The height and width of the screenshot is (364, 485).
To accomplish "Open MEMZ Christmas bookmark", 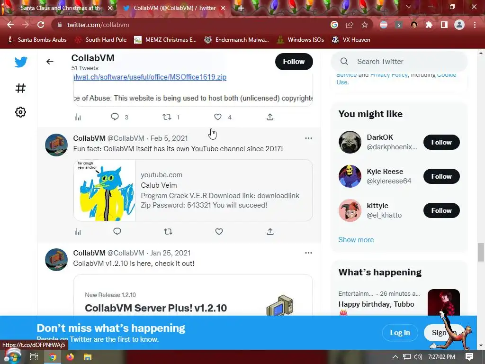I will 165,40.
